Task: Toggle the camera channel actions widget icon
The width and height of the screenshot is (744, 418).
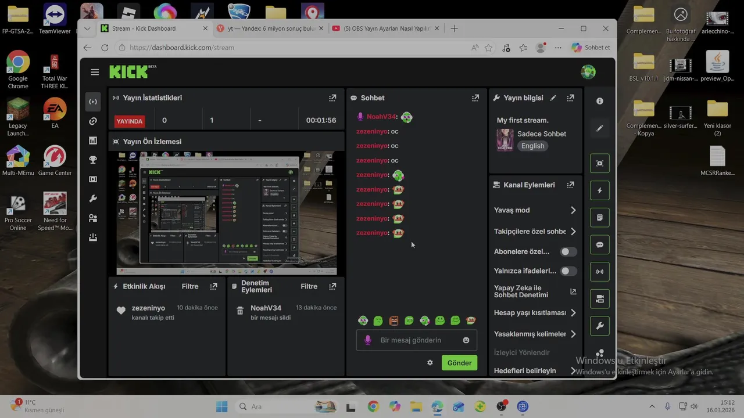Action: (600, 299)
